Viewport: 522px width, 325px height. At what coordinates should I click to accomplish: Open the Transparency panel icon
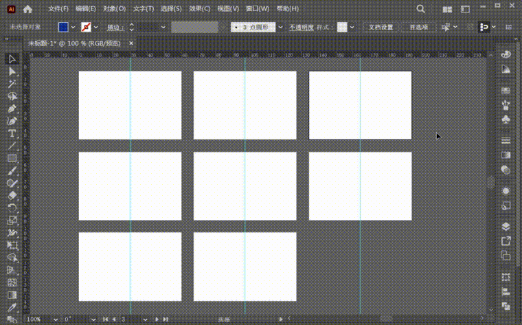click(x=506, y=170)
